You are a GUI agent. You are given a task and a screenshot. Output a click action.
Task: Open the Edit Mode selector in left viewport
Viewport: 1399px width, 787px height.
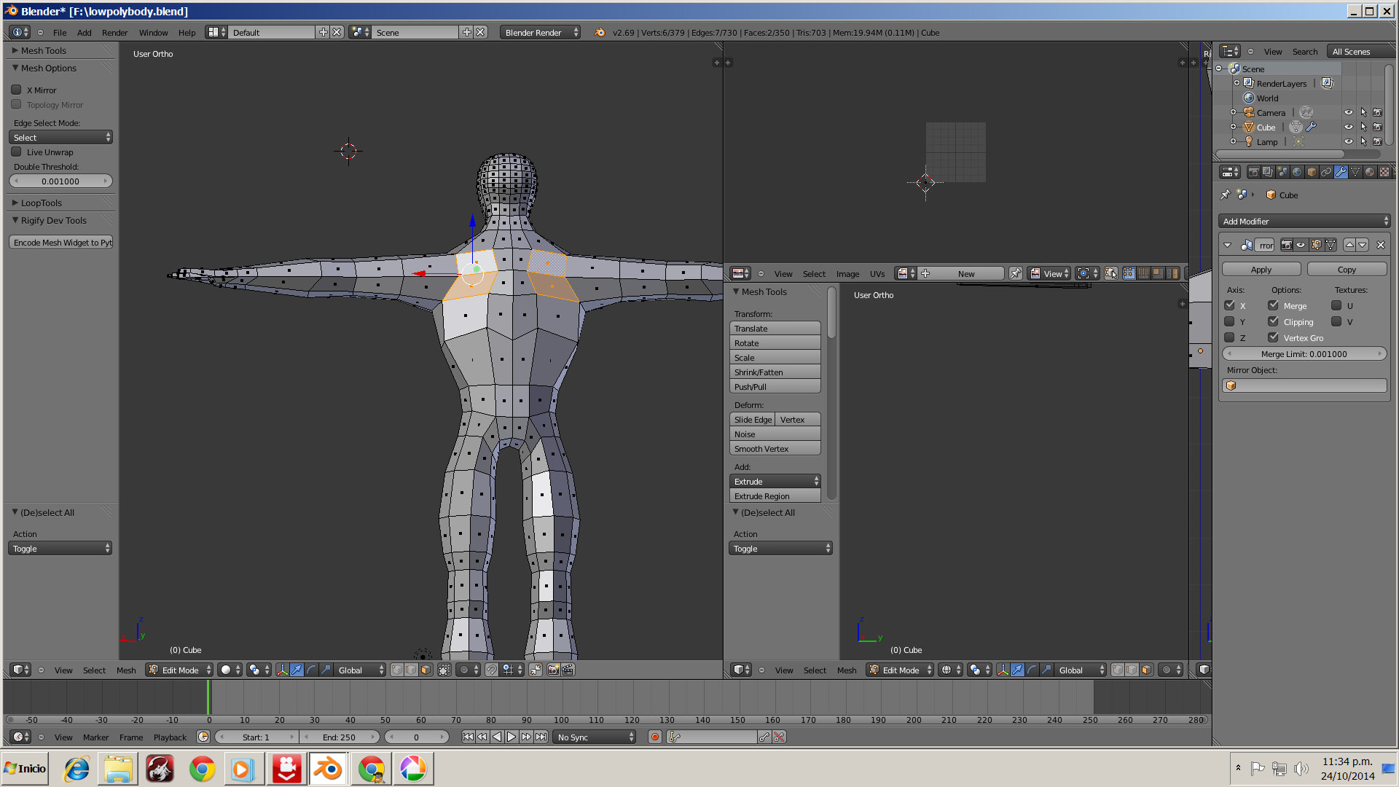179,670
